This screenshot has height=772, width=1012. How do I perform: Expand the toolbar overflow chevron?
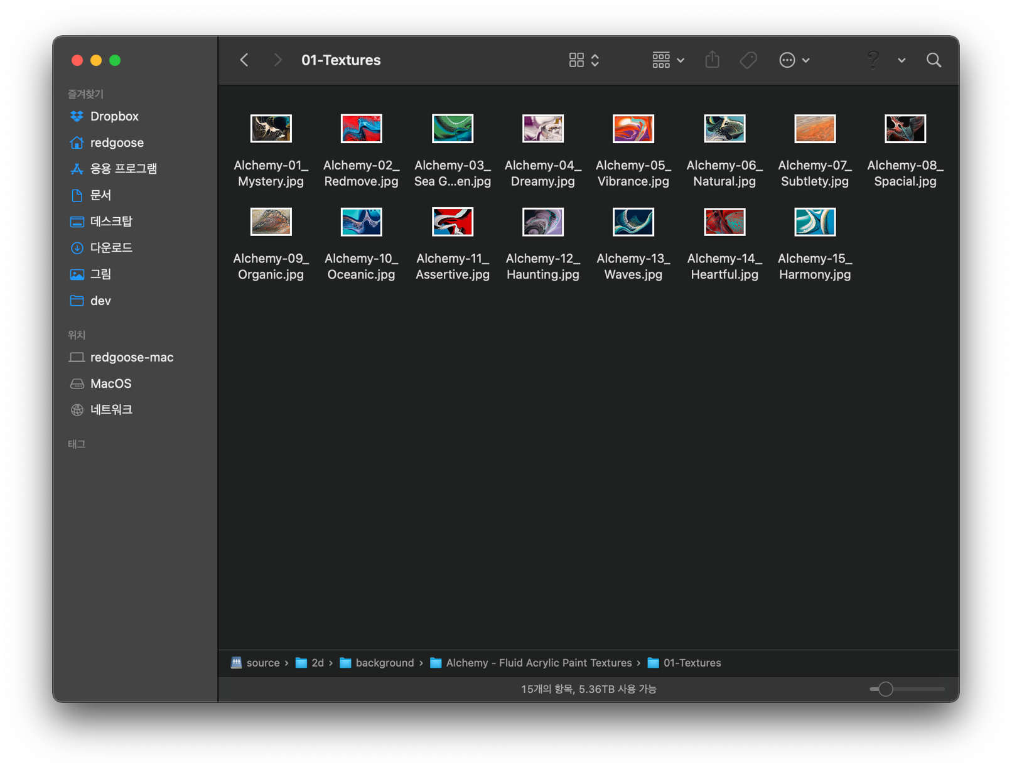click(x=902, y=61)
